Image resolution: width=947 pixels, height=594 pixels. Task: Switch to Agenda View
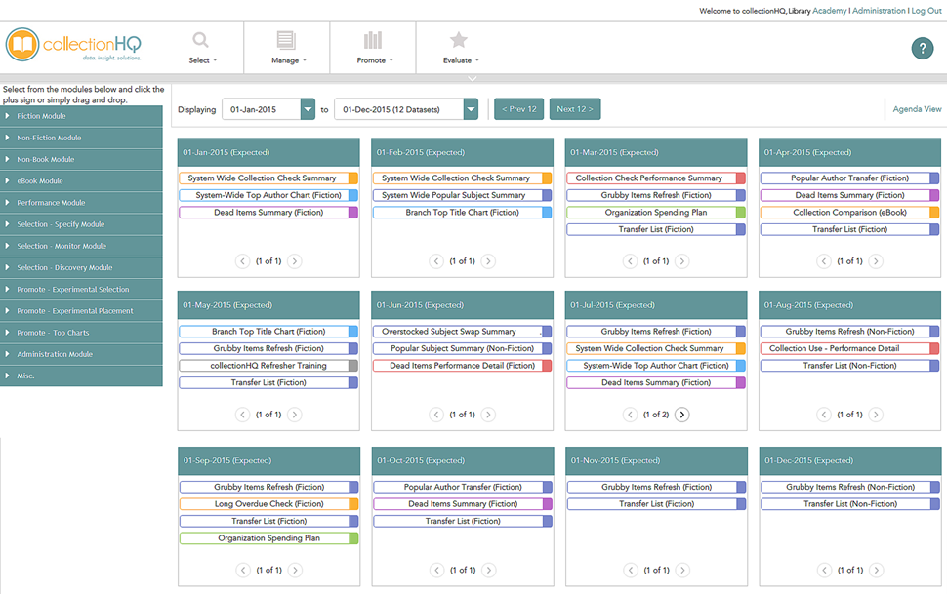click(x=917, y=109)
